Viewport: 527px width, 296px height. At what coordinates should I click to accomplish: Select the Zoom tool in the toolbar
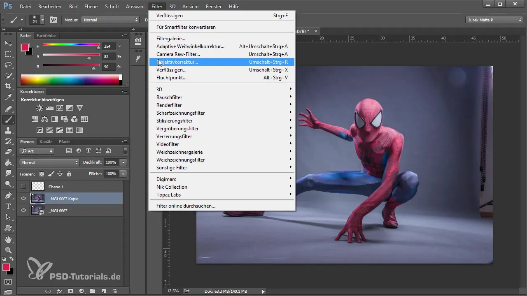8,250
